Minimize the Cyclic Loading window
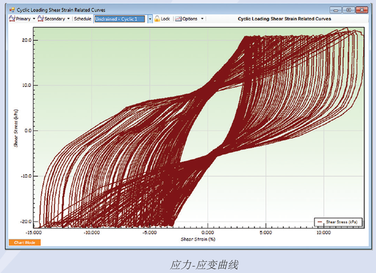This screenshot has height=273, width=376. coord(336,10)
